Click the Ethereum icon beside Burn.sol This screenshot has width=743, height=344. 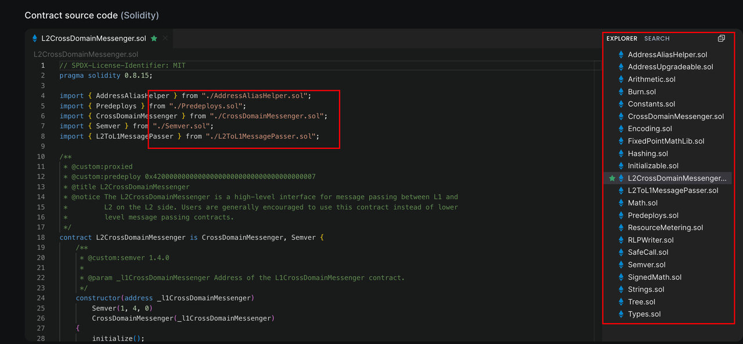(x=621, y=92)
